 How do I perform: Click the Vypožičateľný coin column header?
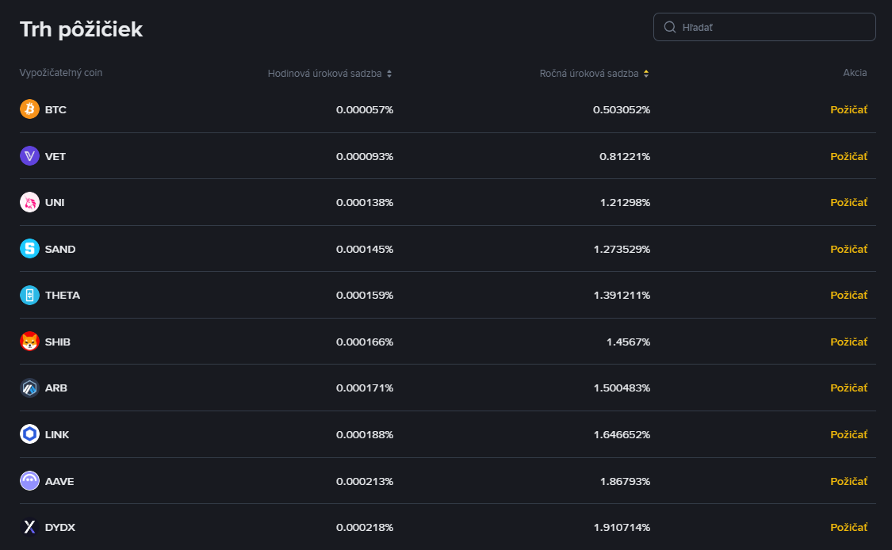[61, 73]
